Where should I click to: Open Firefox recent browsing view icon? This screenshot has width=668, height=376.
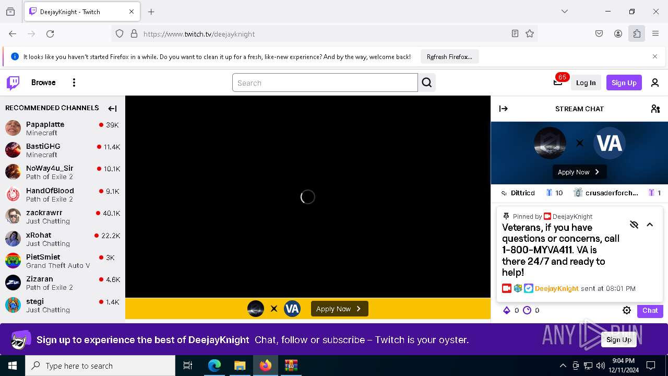(x=10, y=11)
